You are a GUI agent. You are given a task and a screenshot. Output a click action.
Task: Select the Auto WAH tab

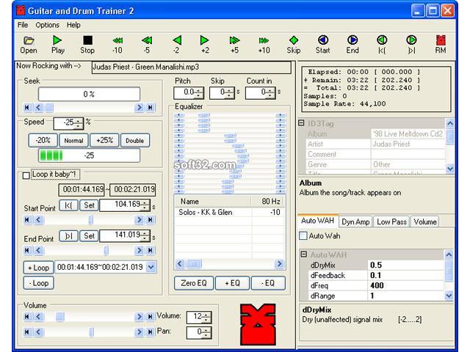[317, 221]
